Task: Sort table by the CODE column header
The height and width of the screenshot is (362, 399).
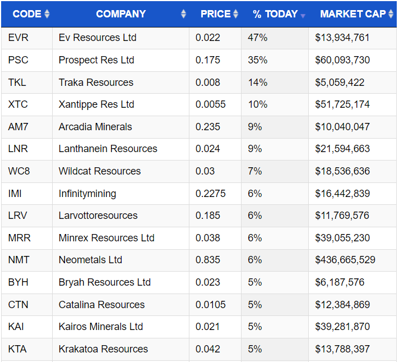Action: click(27, 14)
